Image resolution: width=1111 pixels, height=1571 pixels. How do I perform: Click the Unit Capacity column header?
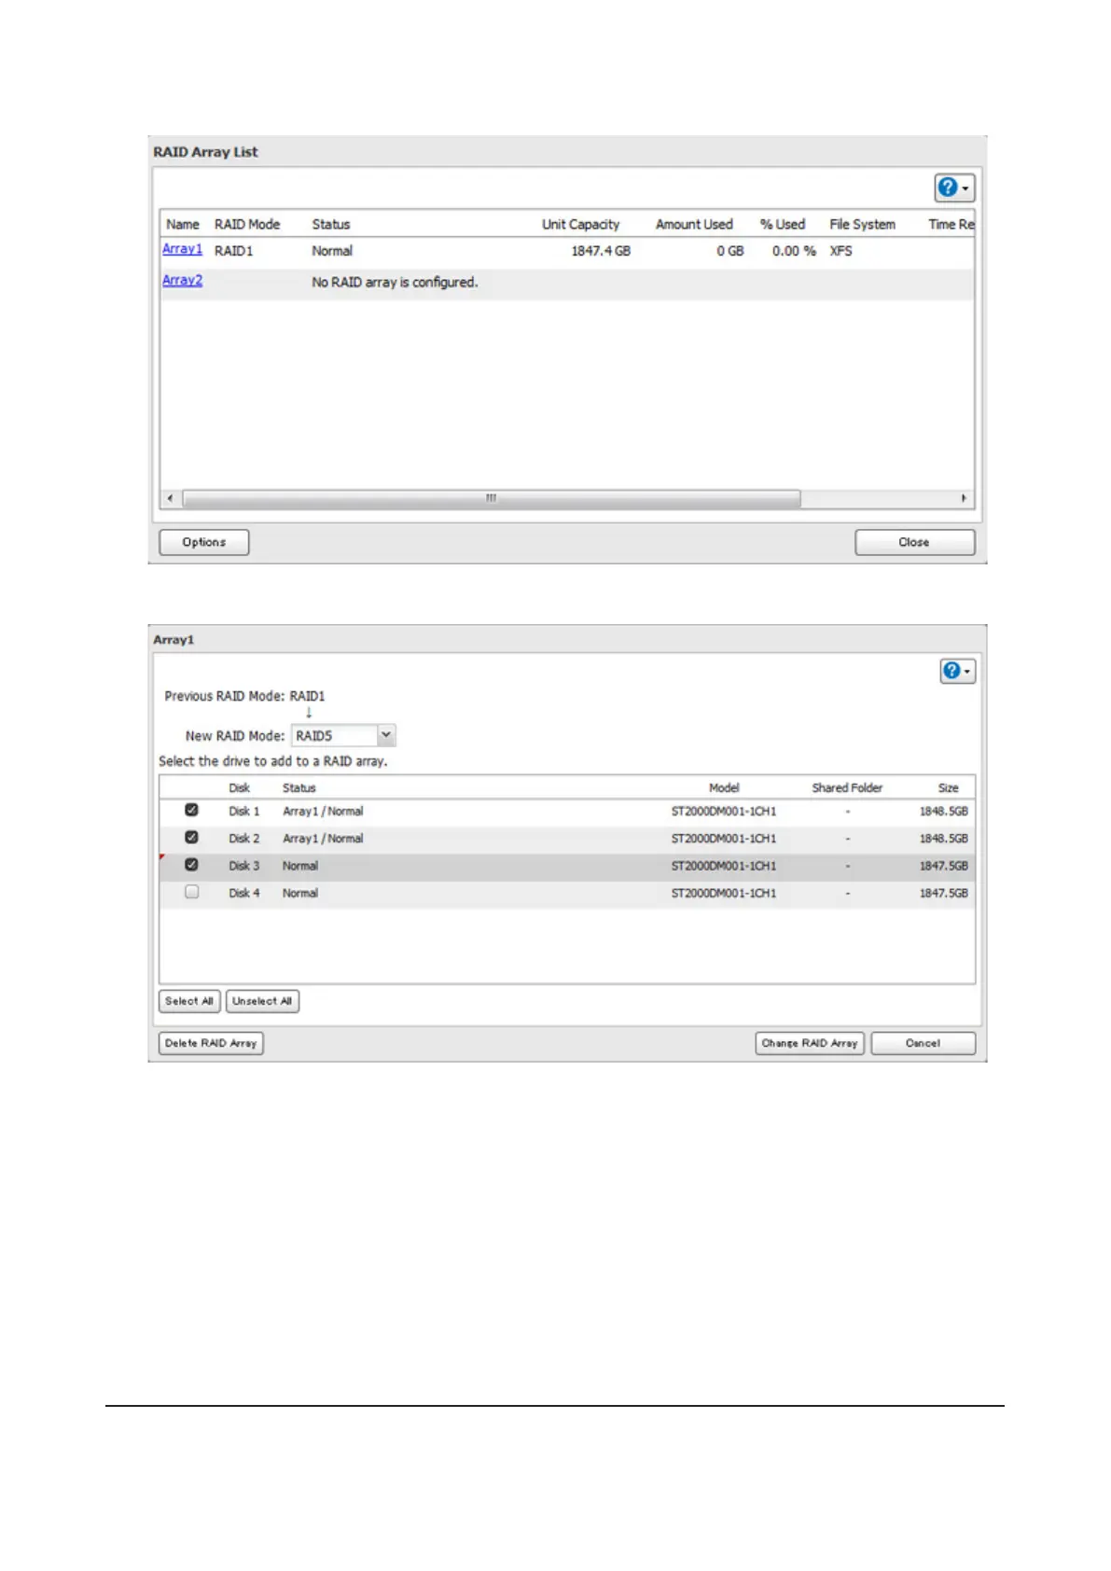click(580, 224)
